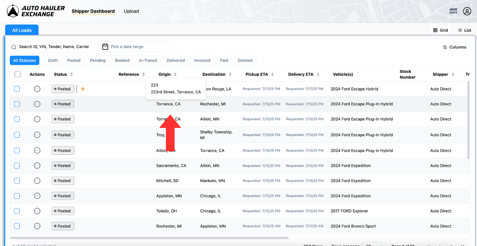Viewport: 477px width, 246px height.
Task: Sort by the Reference column
Action: click(132, 74)
